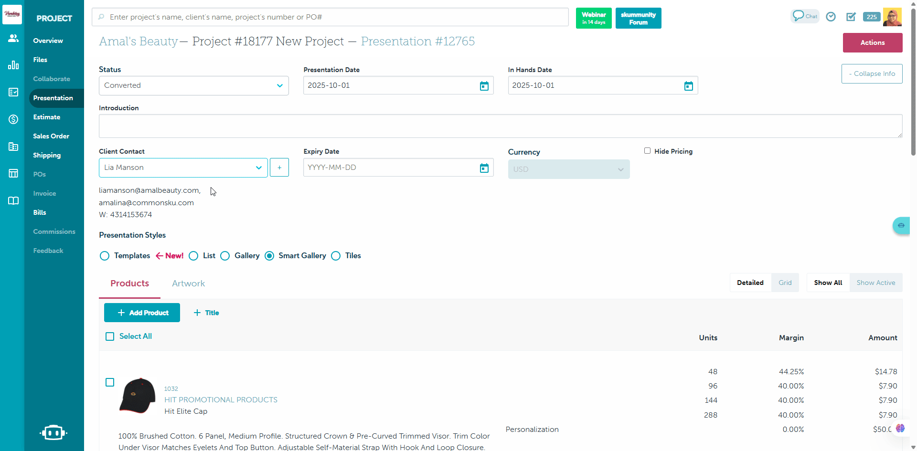This screenshot has width=917, height=451.
Task: Expand the Status dropdown showing Converted
Action: pos(193,86)
